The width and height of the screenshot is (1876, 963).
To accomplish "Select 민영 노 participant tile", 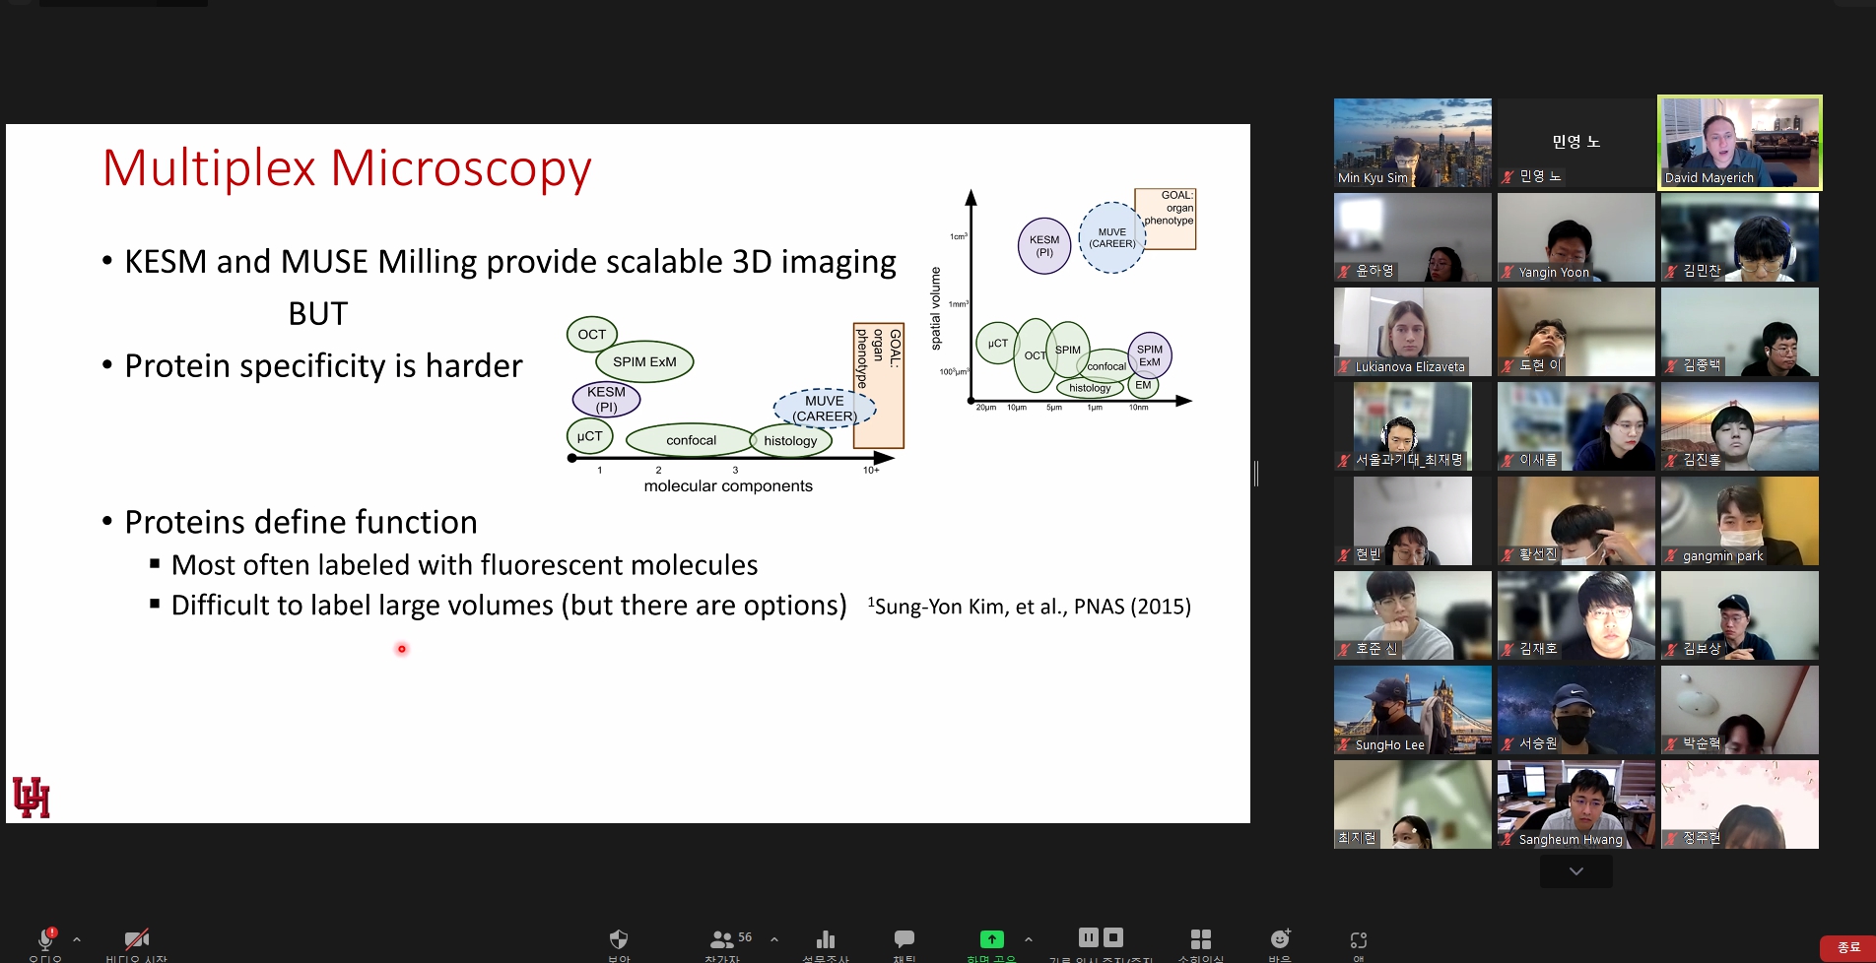I will pyautogui.click(x=1576, y=143).
